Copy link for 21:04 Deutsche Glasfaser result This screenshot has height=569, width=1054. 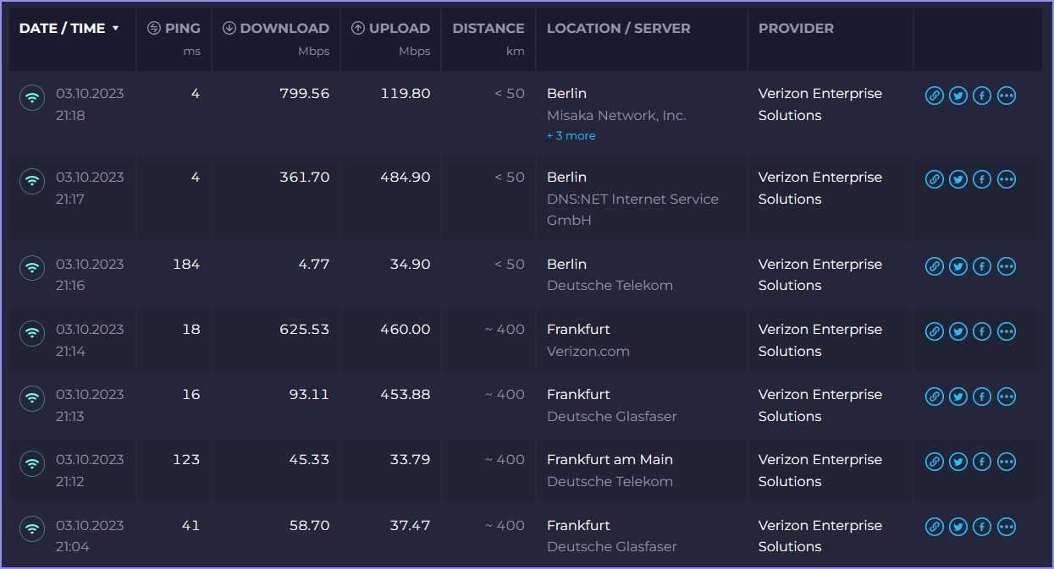(x=935, y=528)
